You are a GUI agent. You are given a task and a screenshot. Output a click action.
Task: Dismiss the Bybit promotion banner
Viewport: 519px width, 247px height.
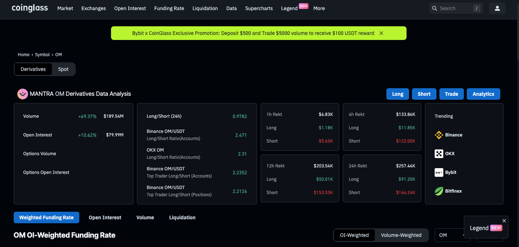point(381,33)
